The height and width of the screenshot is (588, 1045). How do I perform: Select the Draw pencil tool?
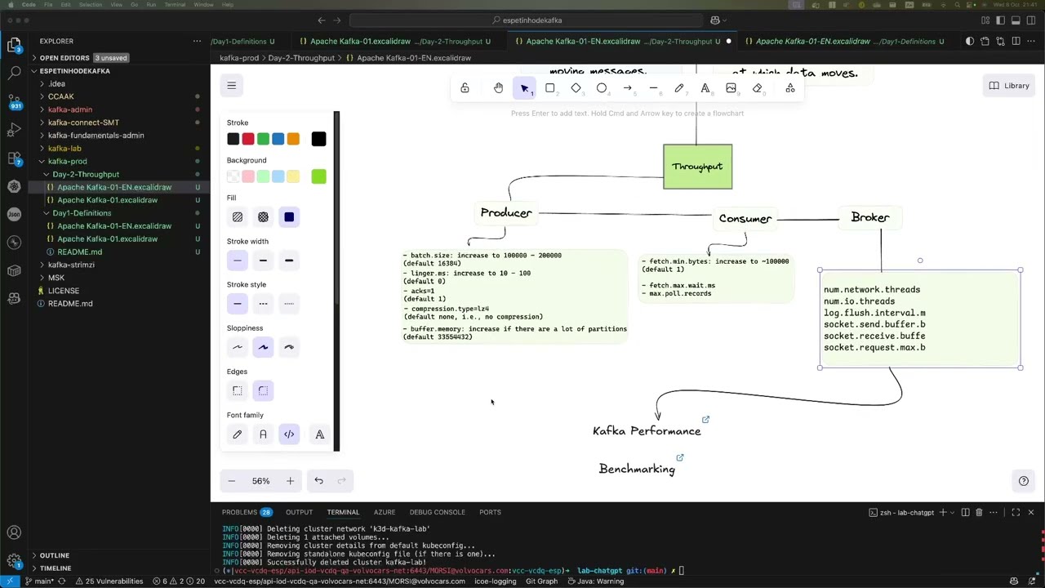(679, 88)
